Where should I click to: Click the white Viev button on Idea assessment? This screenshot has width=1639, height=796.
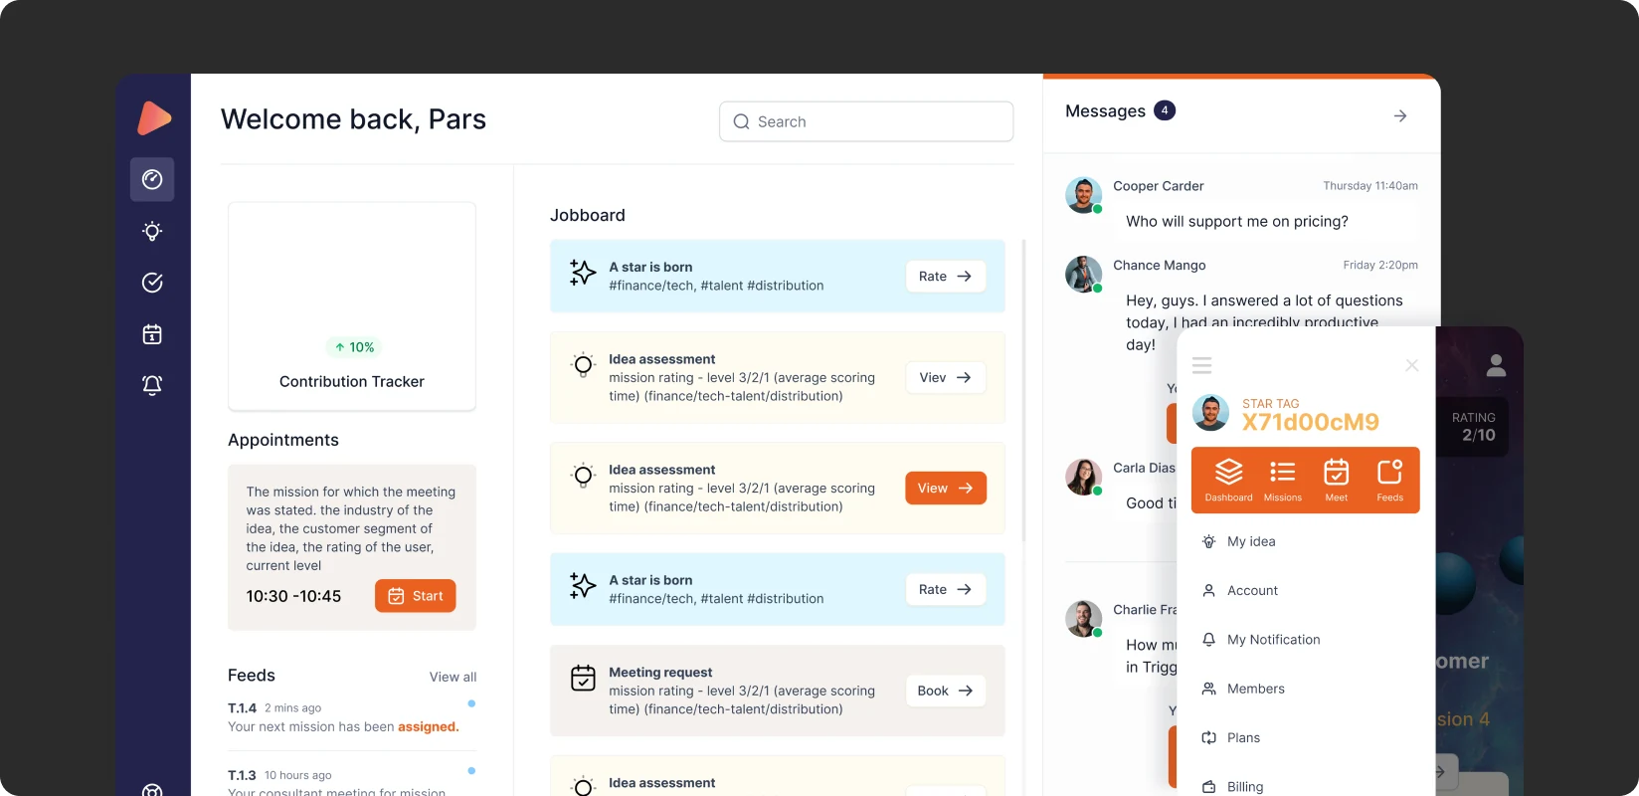coord(946,377)
